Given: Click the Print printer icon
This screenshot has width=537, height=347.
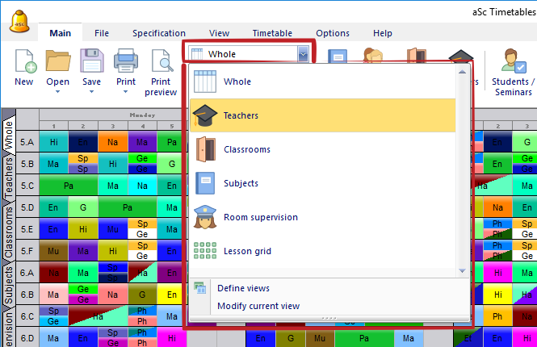Looking at the screenshot, I should tap(126, 61).
